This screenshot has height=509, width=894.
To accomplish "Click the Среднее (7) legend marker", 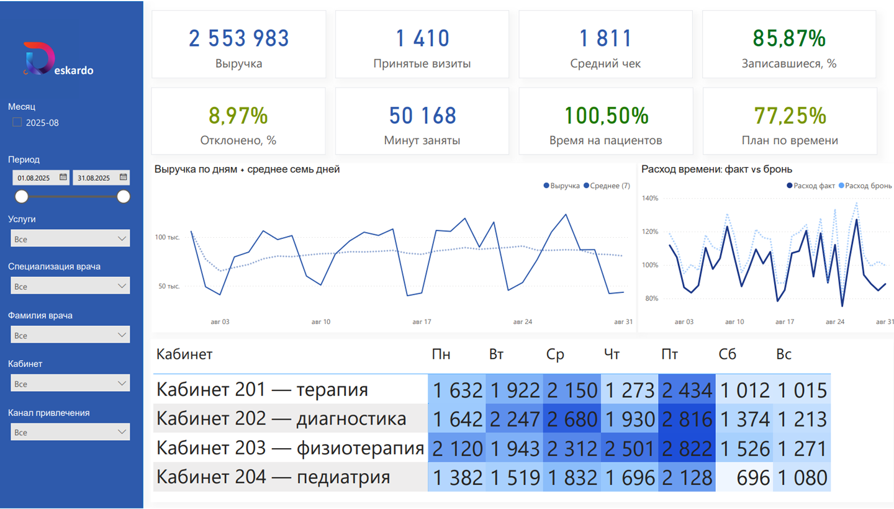I will pos(586,186).
